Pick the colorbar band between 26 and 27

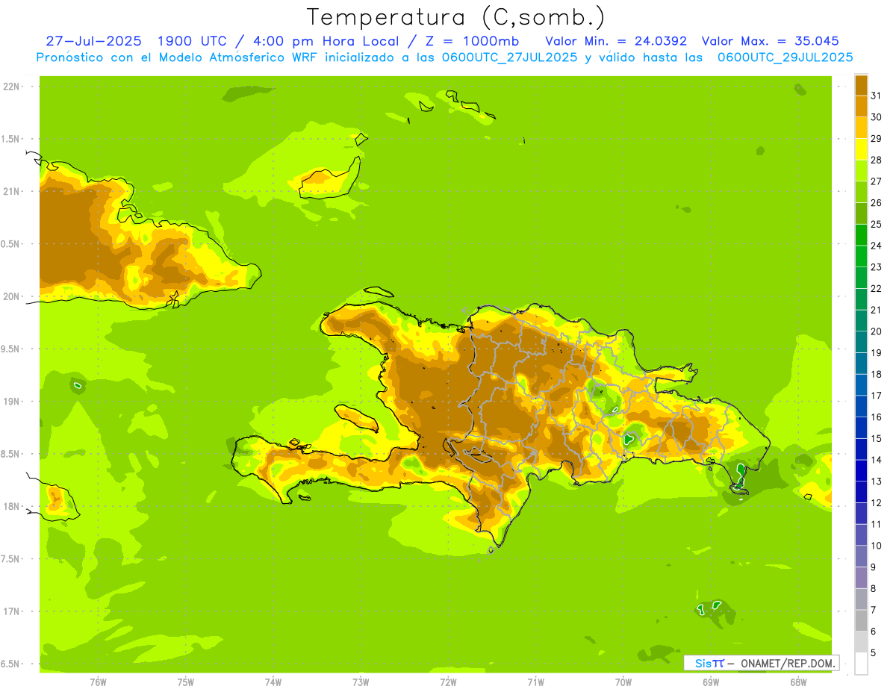(x=861, y=192)
